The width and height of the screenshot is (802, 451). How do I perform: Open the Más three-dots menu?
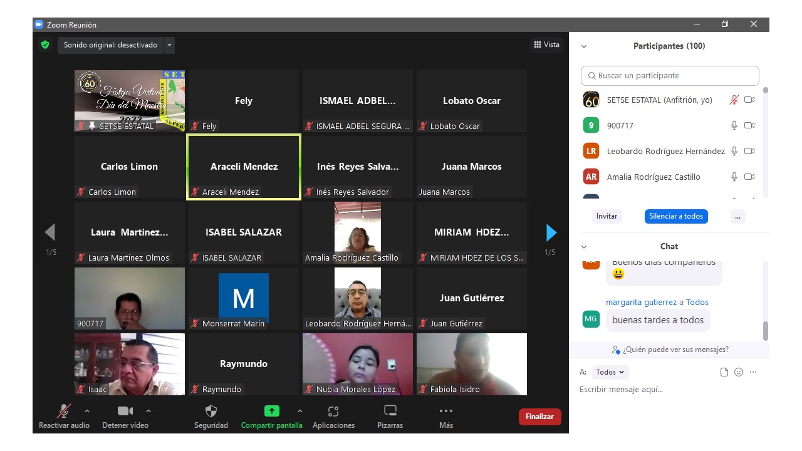tap(446, 417)
